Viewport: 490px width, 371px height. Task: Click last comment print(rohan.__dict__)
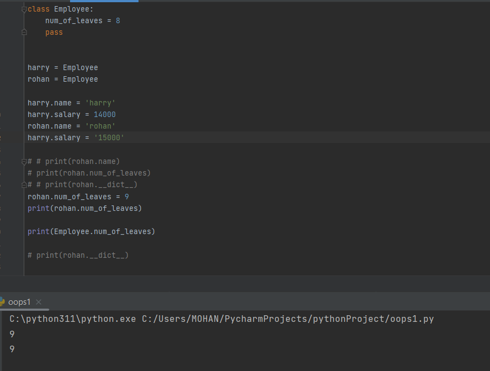pyautogui.click(x=78, y=256)
